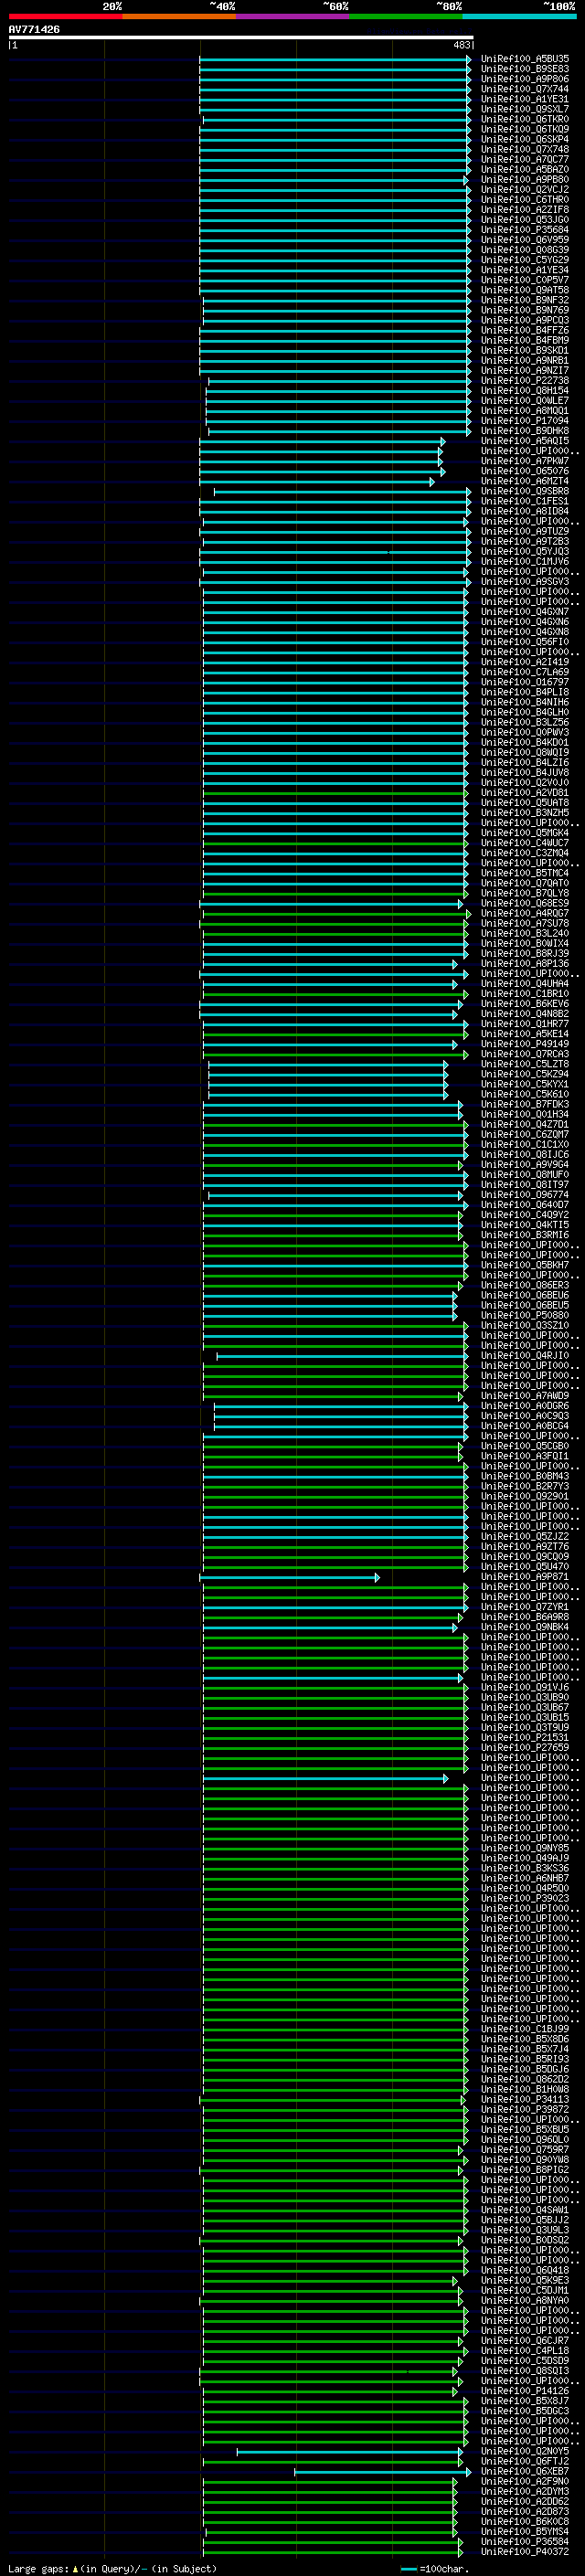Click label UniRef100_B9DHK8

pos(525,431)
